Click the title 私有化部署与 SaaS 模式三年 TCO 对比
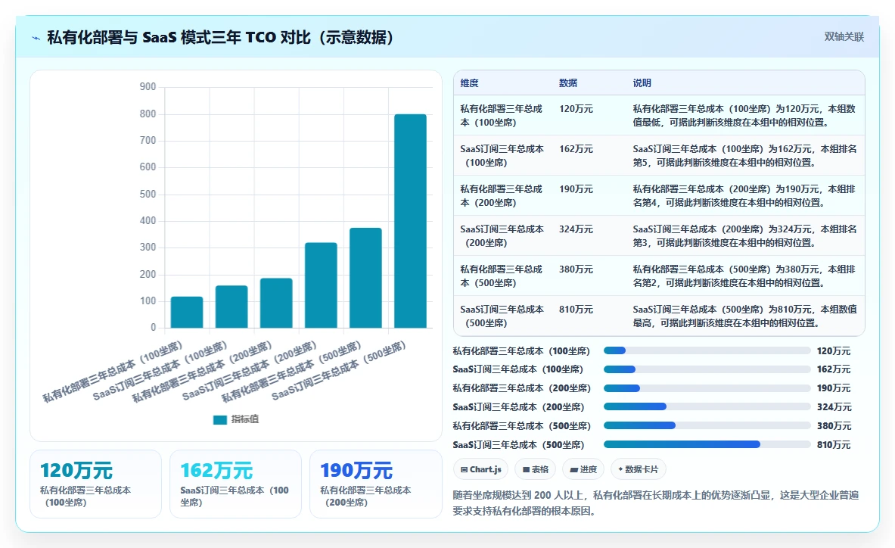This screenshot has height=548, width=895. [221, 38]
